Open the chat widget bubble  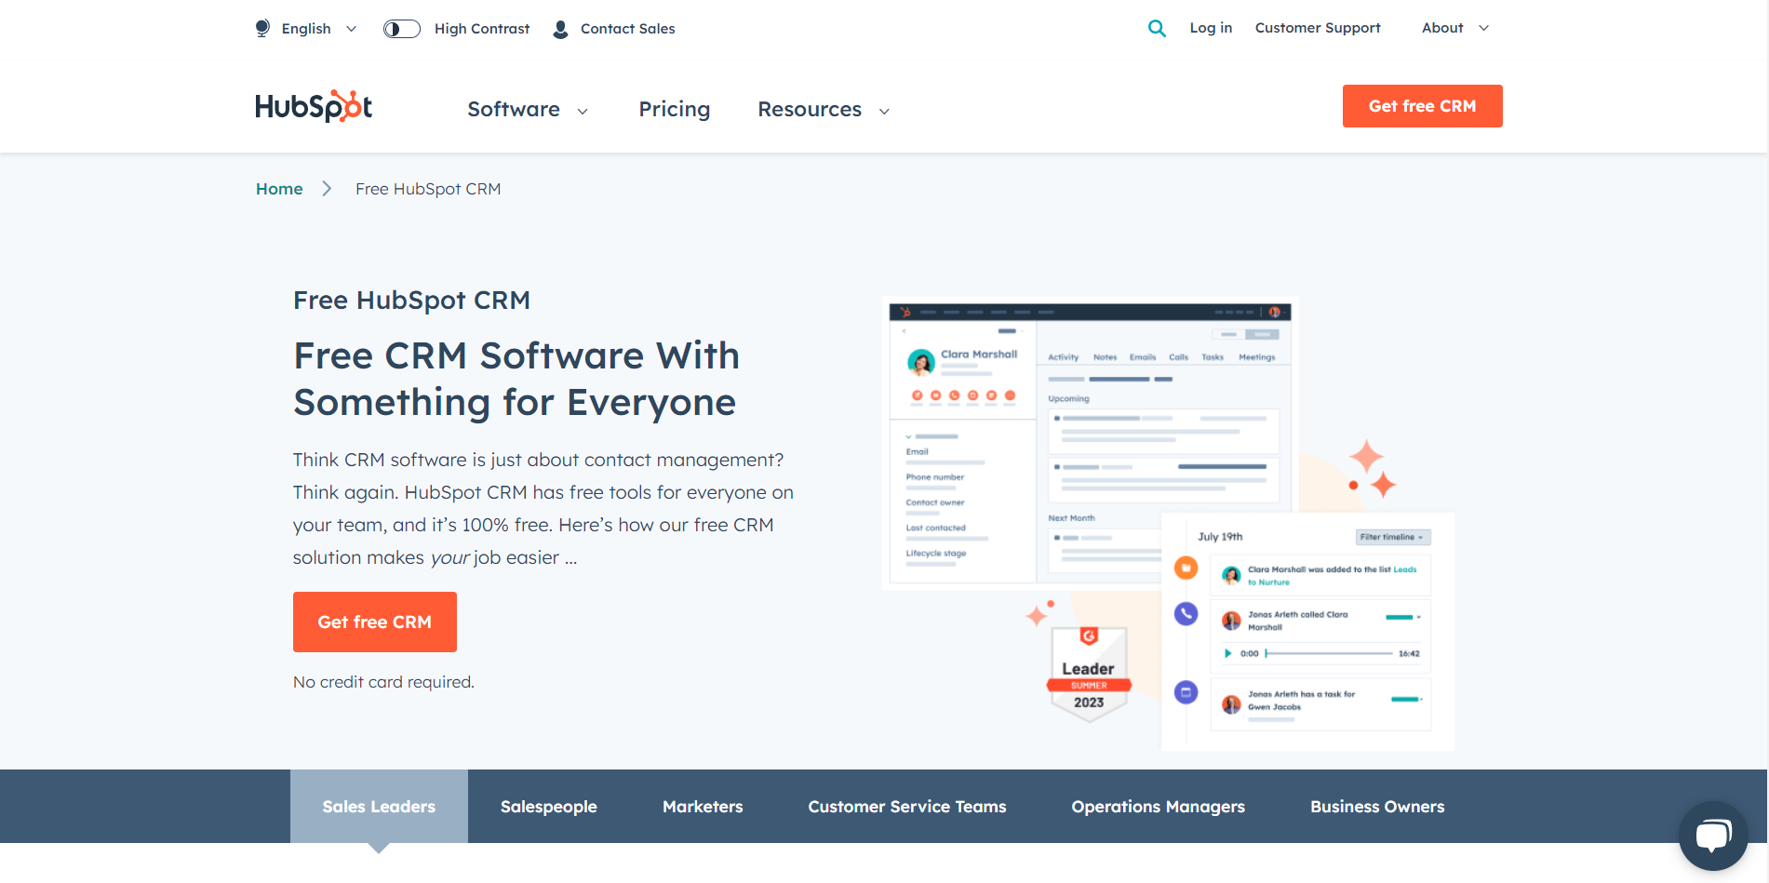1713,835
